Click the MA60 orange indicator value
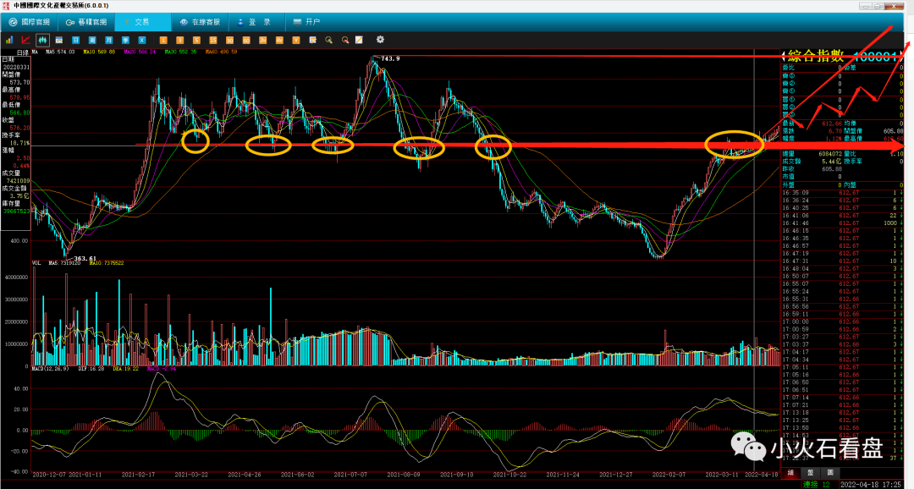 tap(222, 52)
